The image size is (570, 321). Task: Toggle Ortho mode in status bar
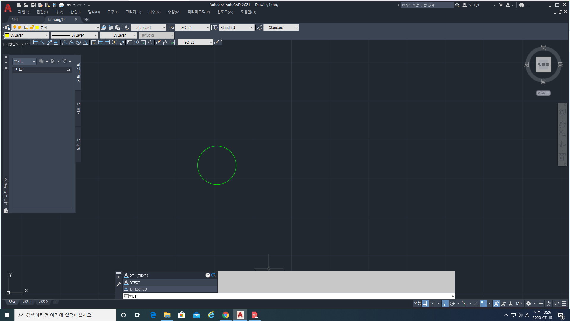point(445,303)
